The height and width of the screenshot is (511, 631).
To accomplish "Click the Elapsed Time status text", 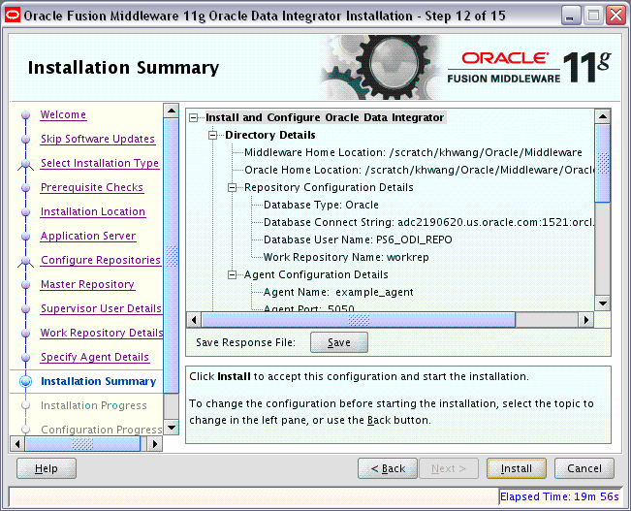I will coord(559,496).
